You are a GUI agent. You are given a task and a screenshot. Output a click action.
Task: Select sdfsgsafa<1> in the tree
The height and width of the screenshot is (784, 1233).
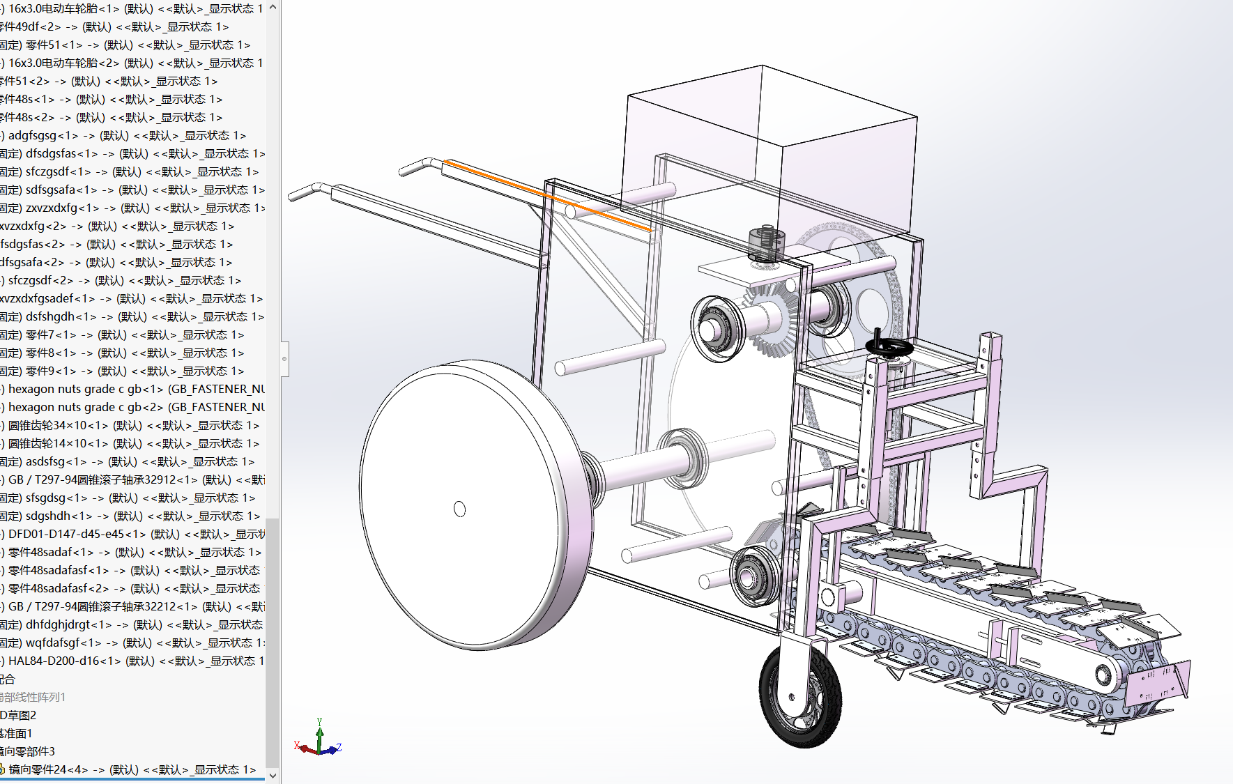click(132, 190)
